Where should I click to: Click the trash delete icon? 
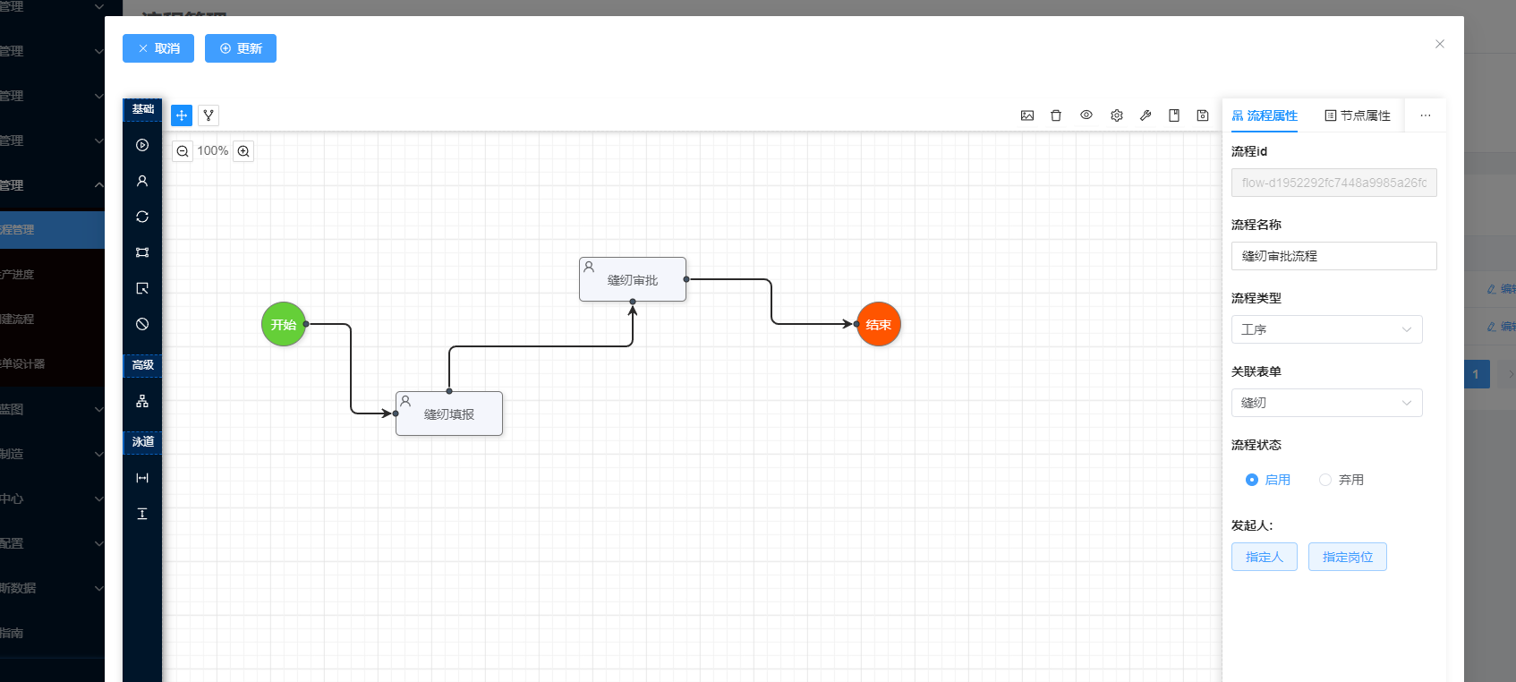pos(1056,115)
